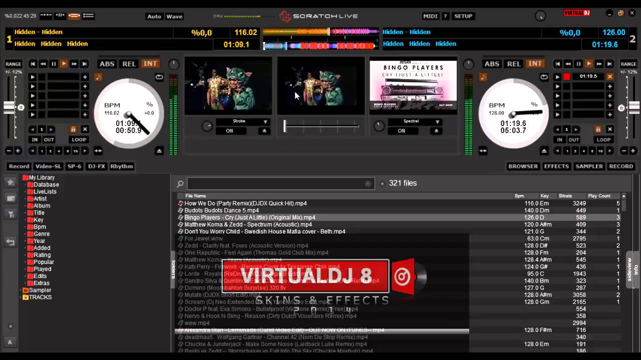Image resolution: width=641 pixels, height=360 pixels.
Task: Clear the search field
Action: [368, 183]
